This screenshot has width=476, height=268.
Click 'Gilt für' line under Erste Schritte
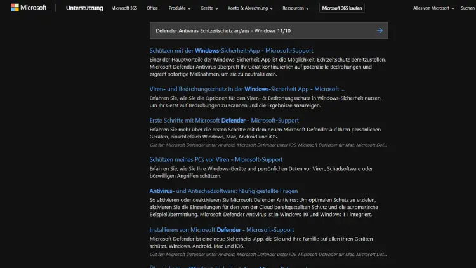[x=268, y=145]
